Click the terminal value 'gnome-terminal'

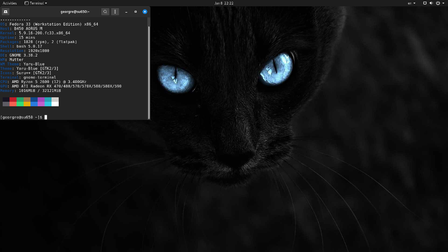point(40,78)
